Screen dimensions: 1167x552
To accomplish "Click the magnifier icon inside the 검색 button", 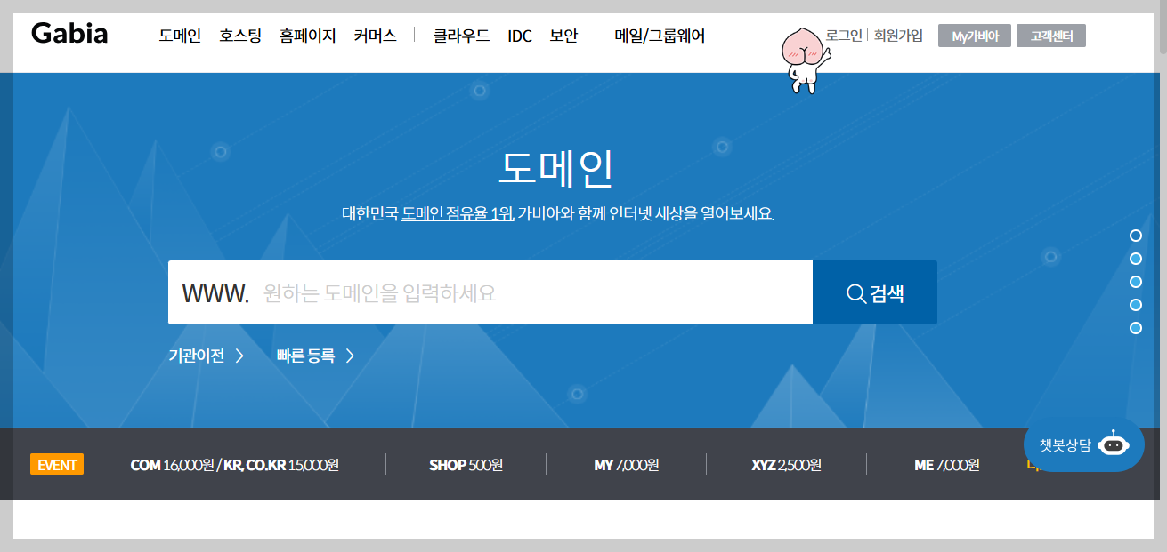I will 855,292.
